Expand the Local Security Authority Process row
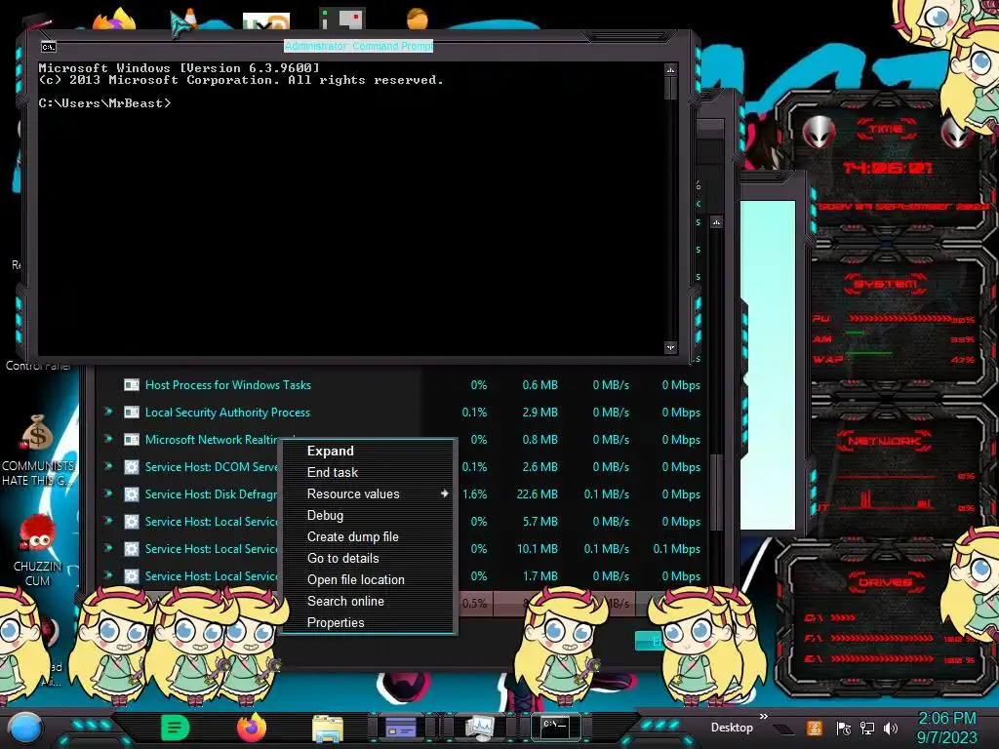 (x=108, y=413)
